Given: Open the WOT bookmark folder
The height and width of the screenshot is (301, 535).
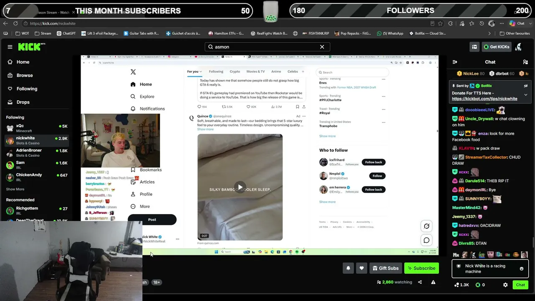Looking at the screenshot, I should click(22, 33).
